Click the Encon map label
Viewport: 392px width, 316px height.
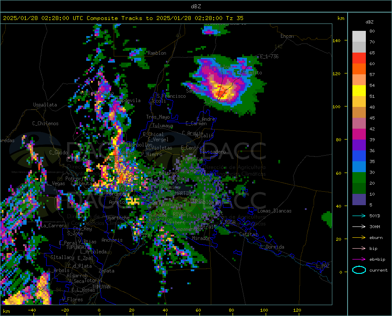[x=287, y=36]
